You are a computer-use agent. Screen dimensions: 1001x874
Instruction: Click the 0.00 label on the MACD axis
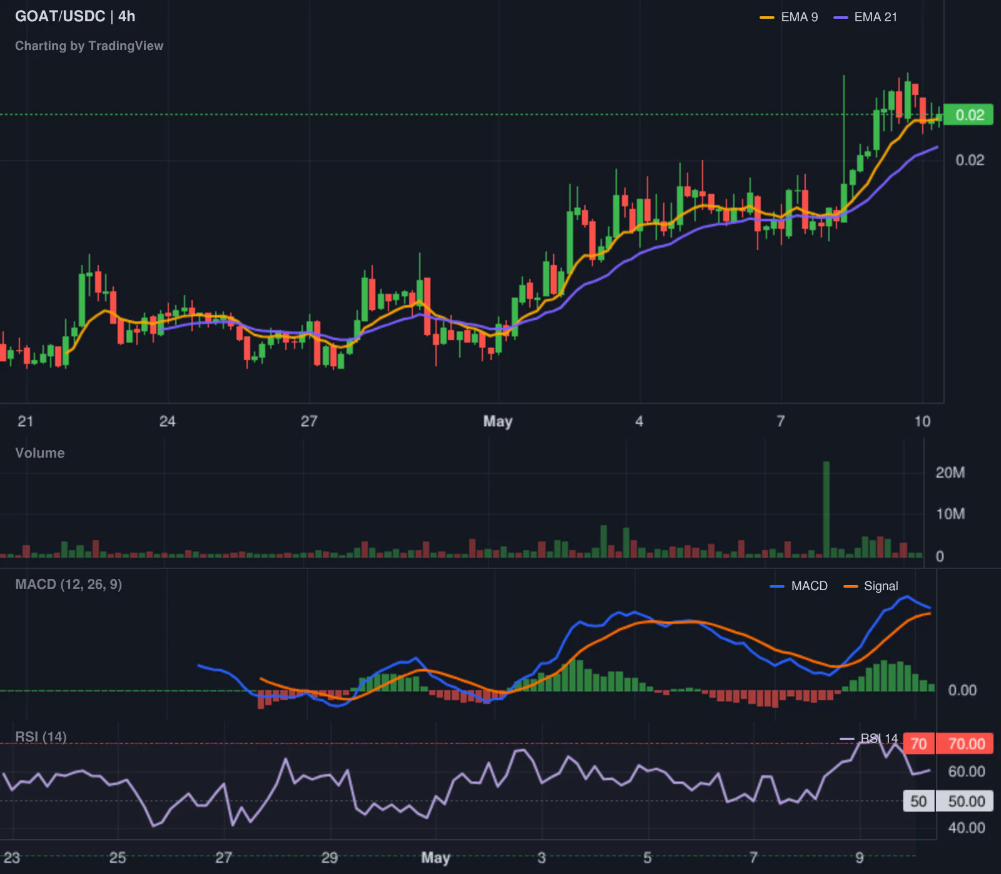(x=962, y=691)
